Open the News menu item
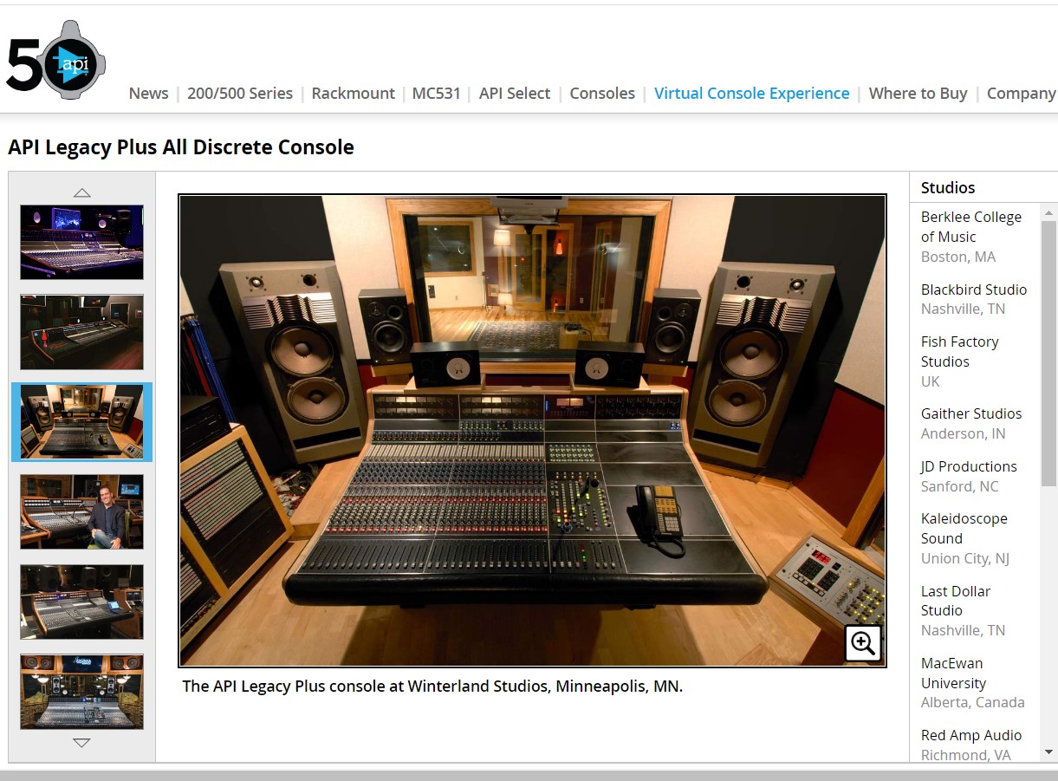 [x=148, y=94]
